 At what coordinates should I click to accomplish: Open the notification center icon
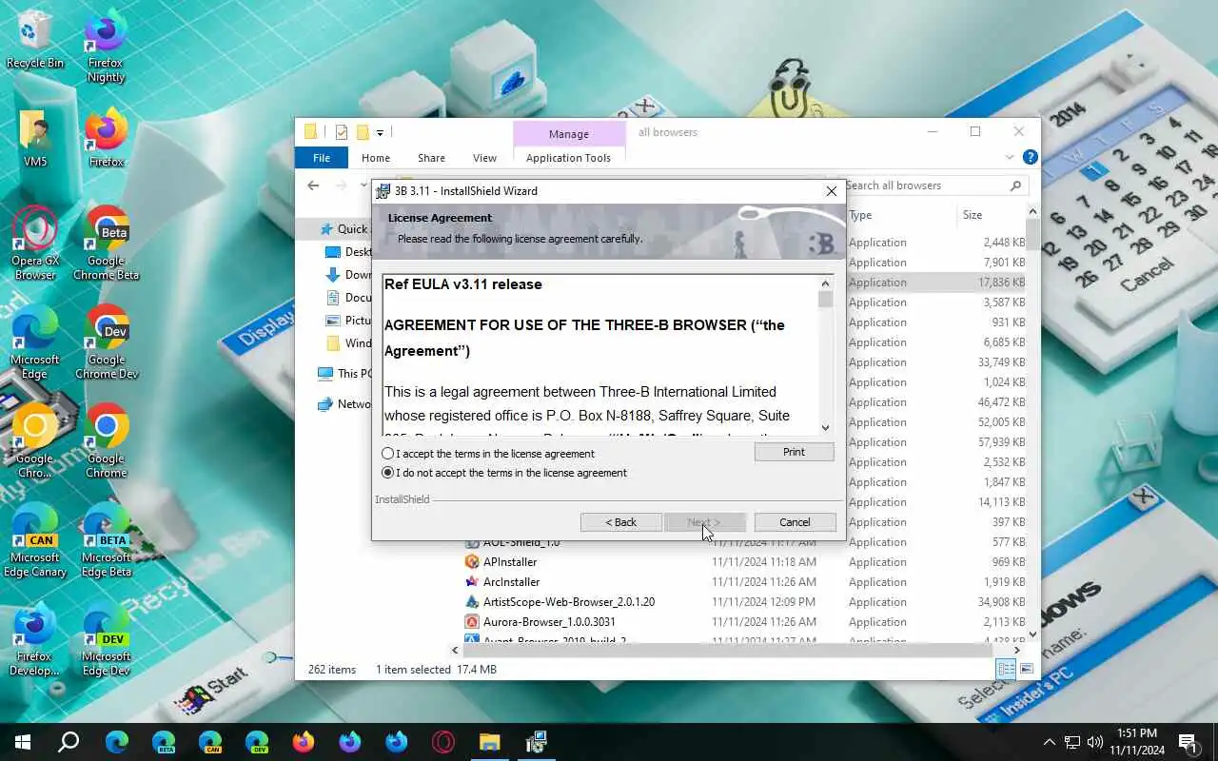[x=1188, y=742]
